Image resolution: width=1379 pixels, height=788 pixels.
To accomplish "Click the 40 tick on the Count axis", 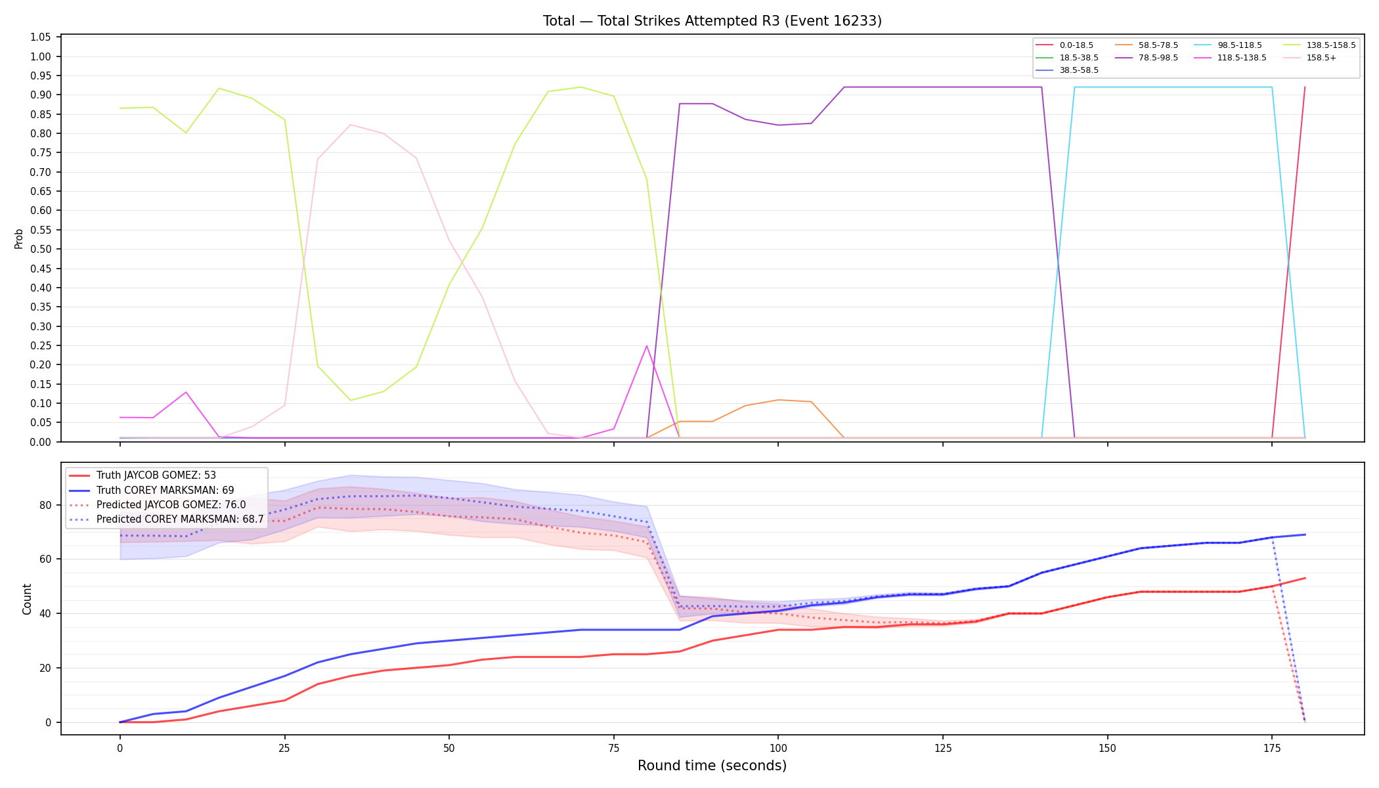I will click(45, 614).
